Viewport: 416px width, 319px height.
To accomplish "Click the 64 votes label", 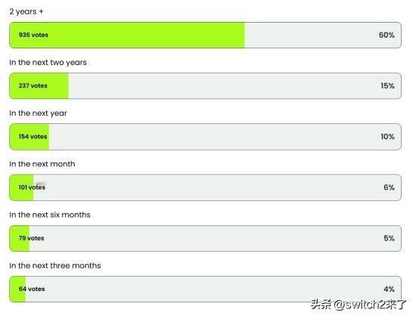I will (32, 289).
